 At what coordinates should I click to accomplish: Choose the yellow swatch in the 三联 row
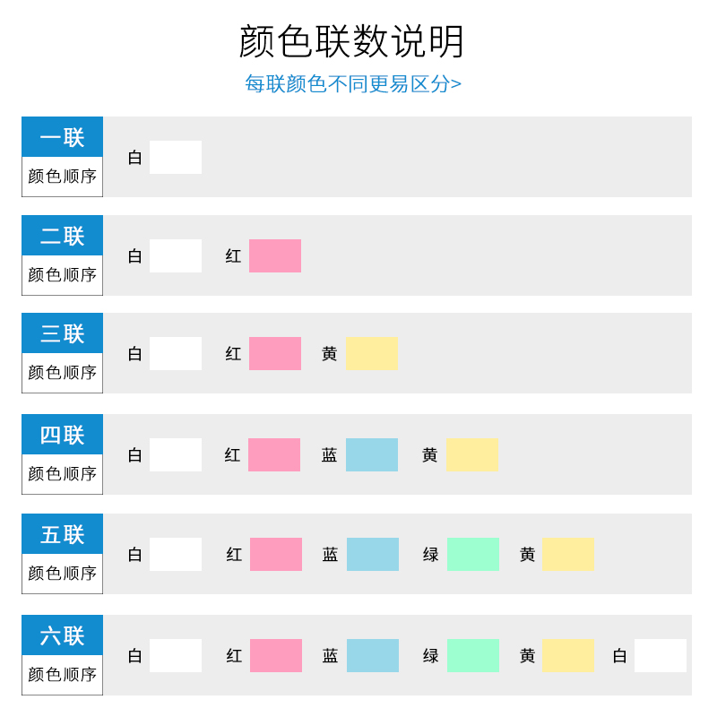(x=371, y=353)
